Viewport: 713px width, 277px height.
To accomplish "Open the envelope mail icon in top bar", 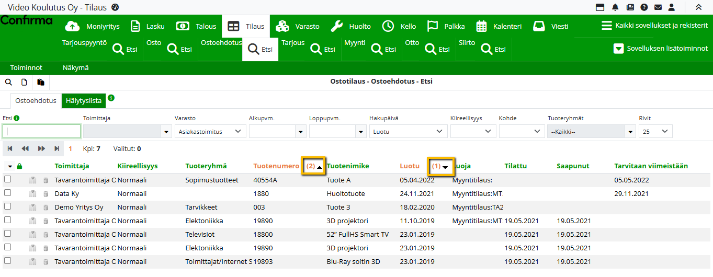I will tap(658, 7).
